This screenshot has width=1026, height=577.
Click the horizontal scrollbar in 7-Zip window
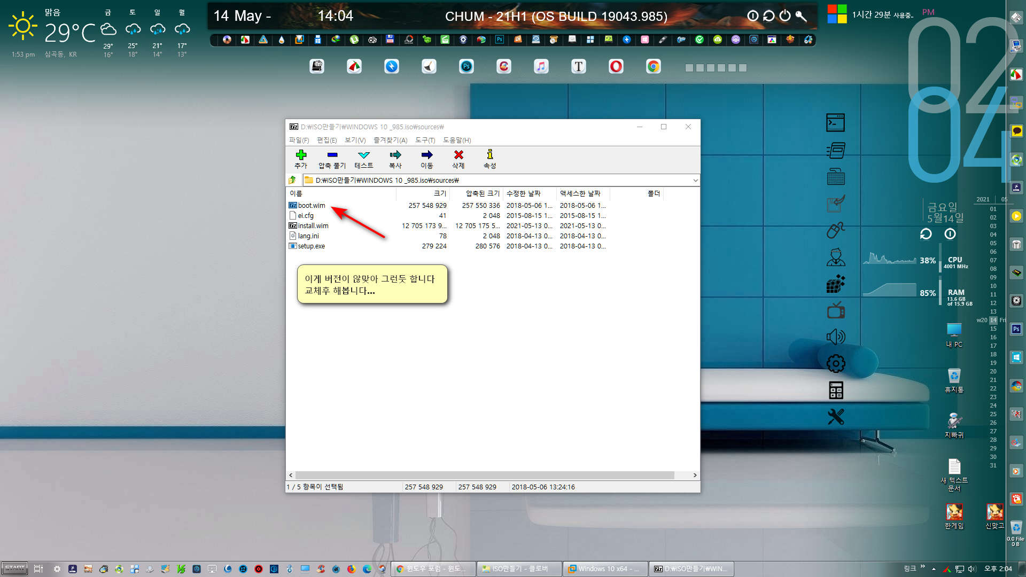pyautogui.click(x=485, y=475)
